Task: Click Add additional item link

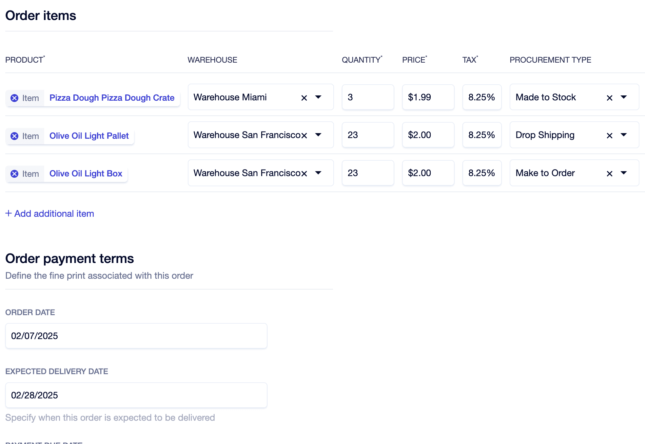Action: [x=50, y=213]
